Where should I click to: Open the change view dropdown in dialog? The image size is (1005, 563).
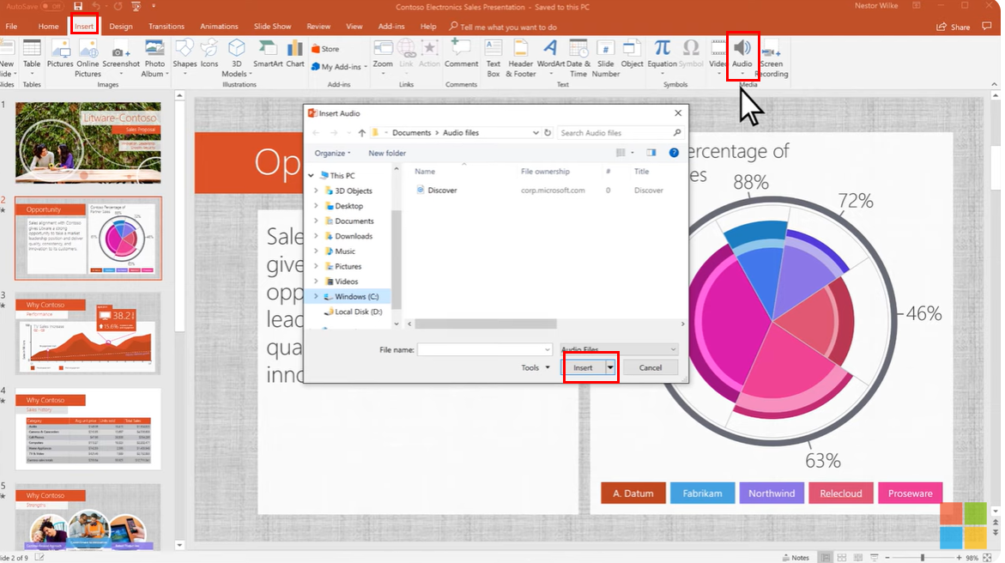tap(633, 153)
